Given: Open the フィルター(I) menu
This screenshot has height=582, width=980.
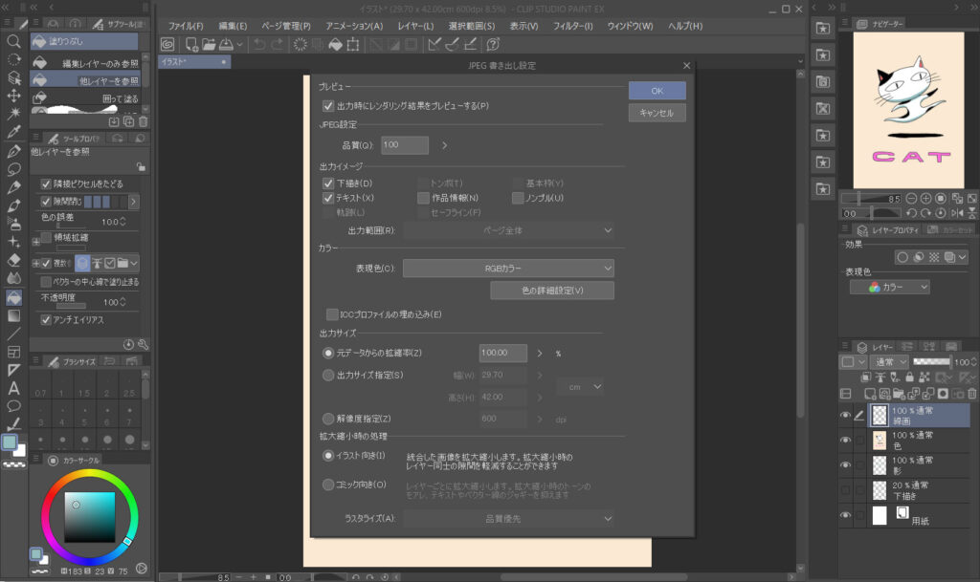Looking at the screenshot, I should tap(573, 25).
